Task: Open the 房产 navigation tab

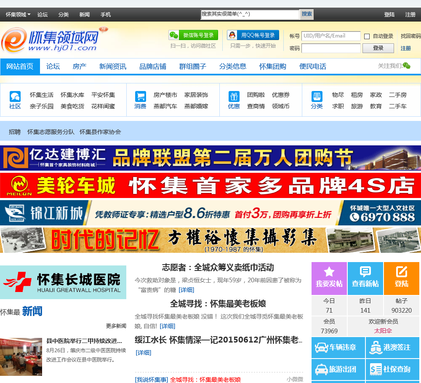Action: 80,66
